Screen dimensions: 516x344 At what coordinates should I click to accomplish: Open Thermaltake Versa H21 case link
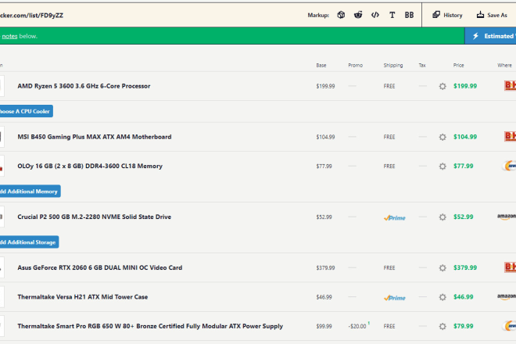coord(83,297)
